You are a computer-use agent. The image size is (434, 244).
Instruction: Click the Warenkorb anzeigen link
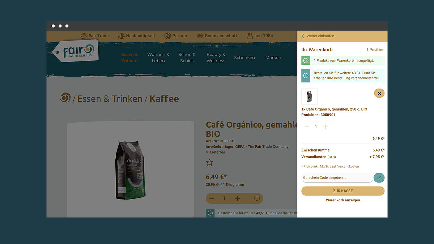tap(343, 200)
